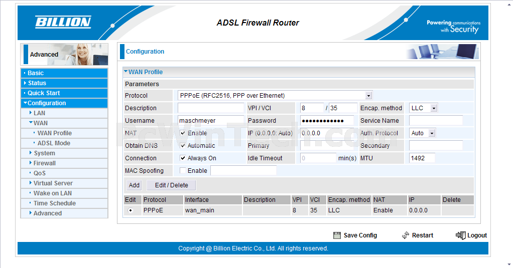The width and height of the screenshot is (513, 268).
Task: Open the Protocol dropdown
Action: [368, 96]
